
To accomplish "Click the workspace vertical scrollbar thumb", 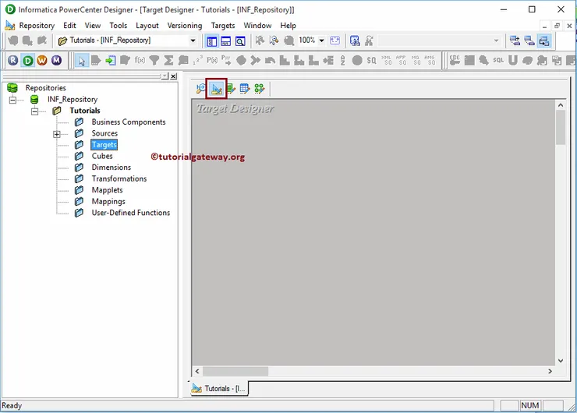I will (561, 128).
